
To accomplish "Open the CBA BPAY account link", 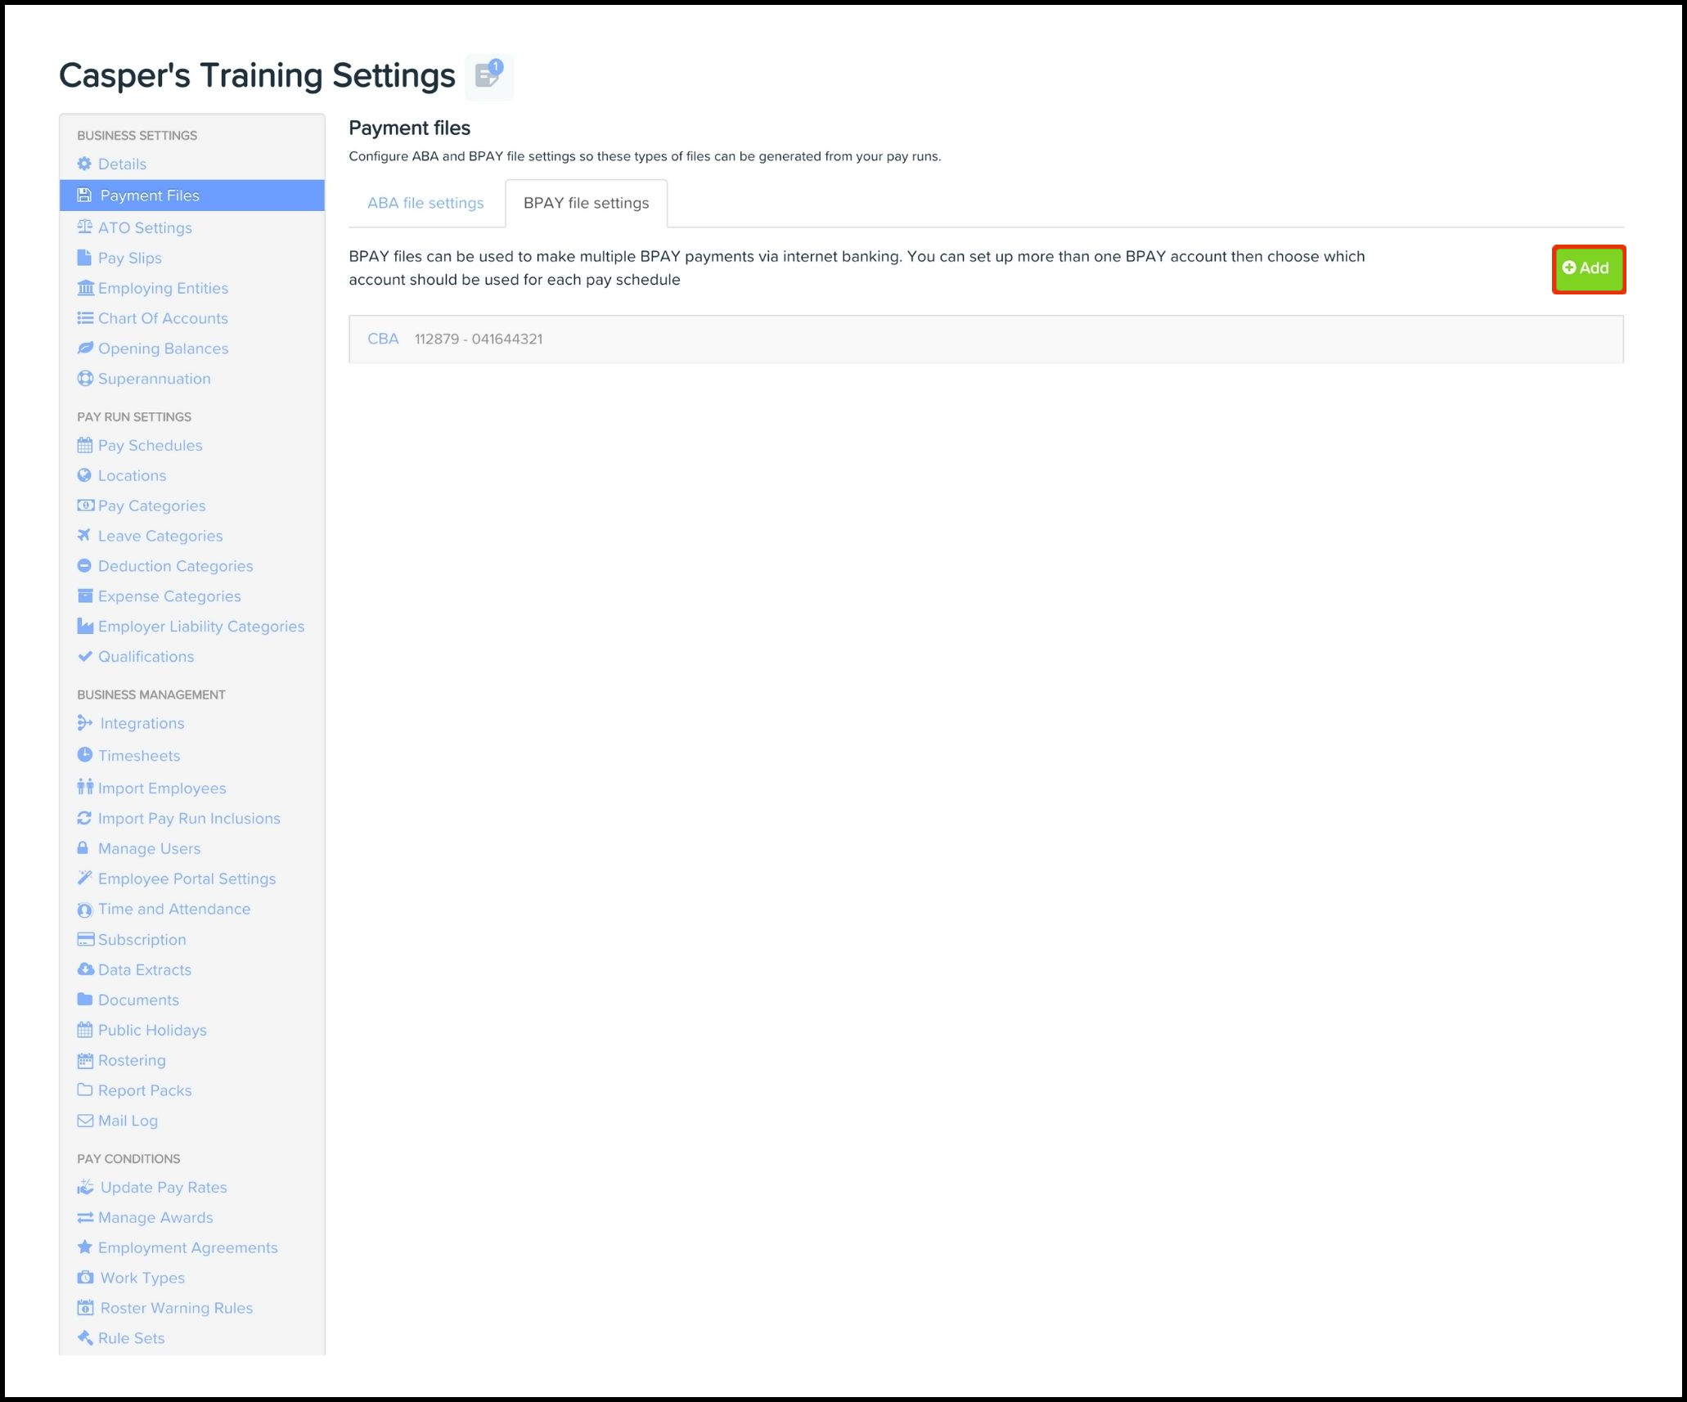I will coord(383,339).
